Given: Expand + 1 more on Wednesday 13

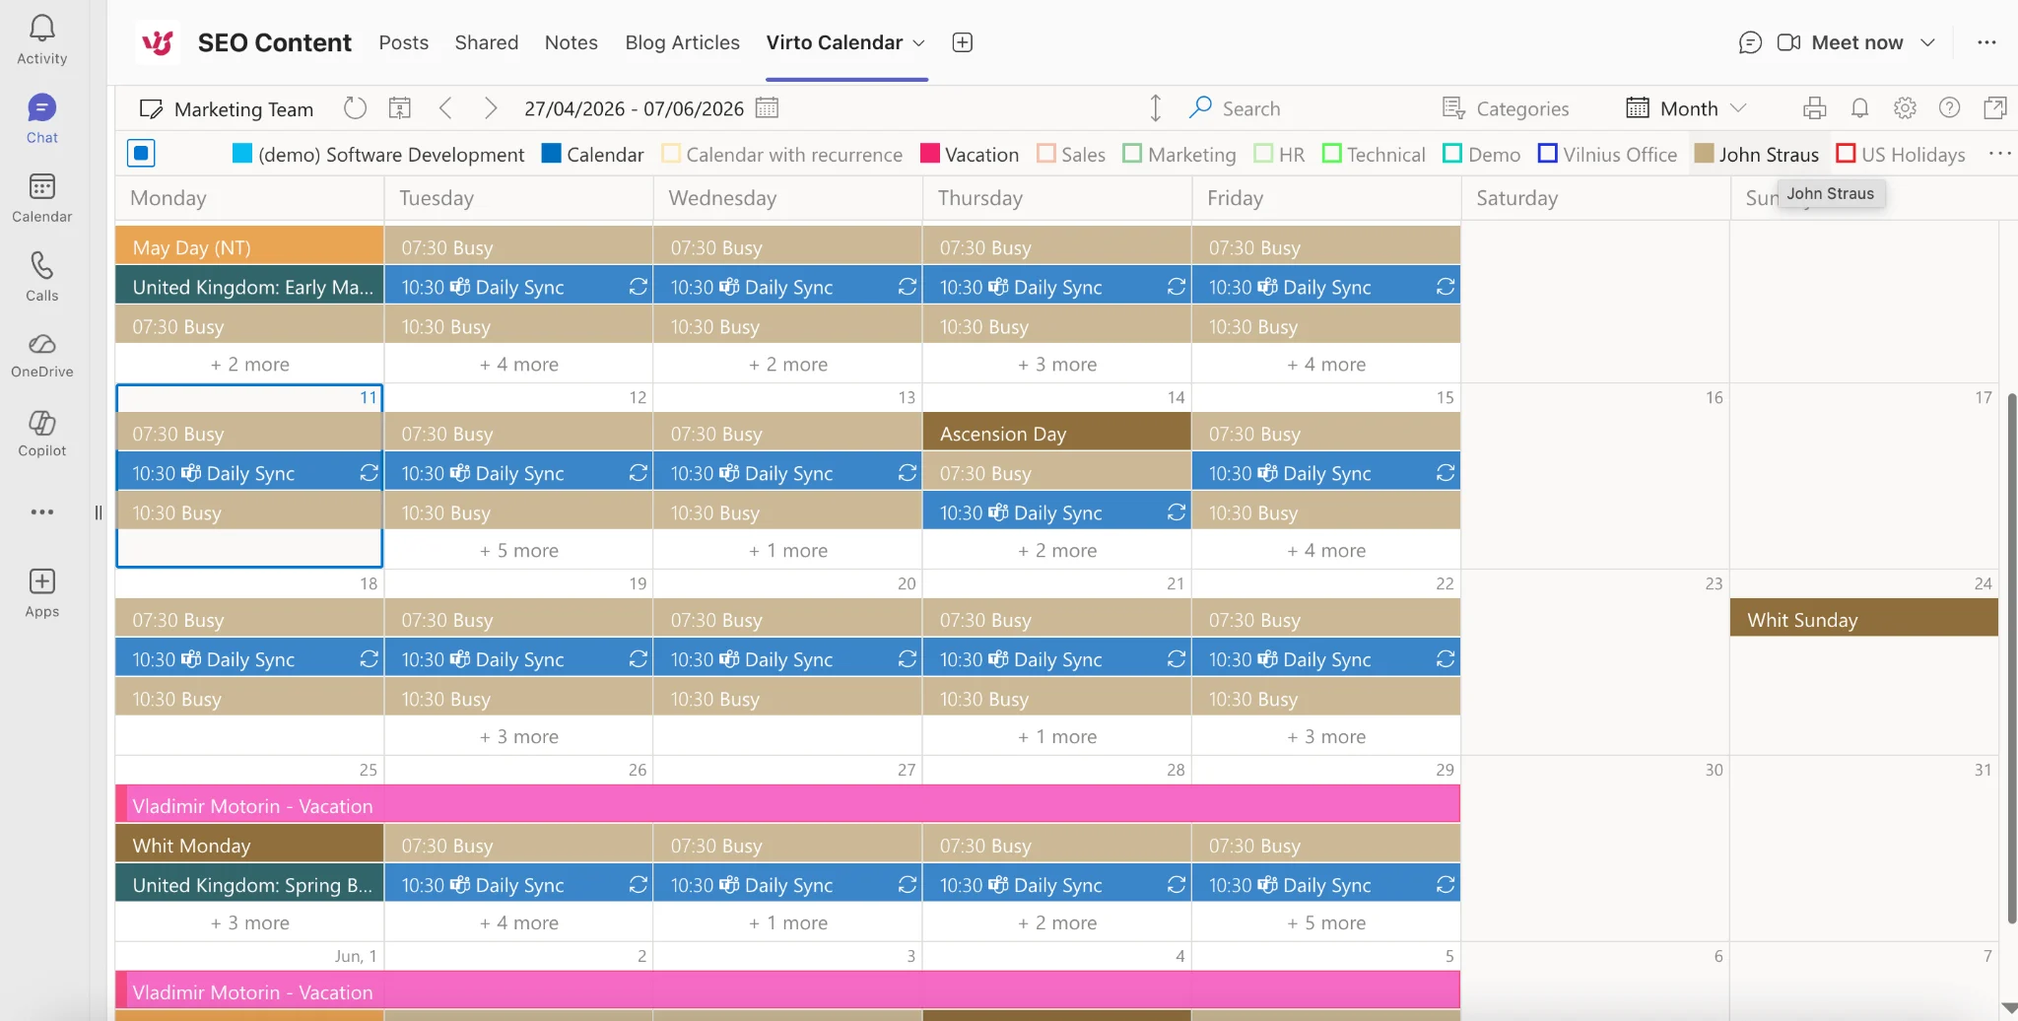Looking at the screenshot, I should point(787,550).
